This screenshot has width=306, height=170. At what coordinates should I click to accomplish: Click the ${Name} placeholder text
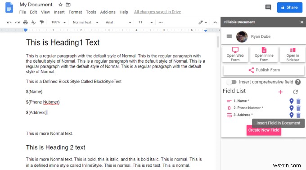click(34, 92)
